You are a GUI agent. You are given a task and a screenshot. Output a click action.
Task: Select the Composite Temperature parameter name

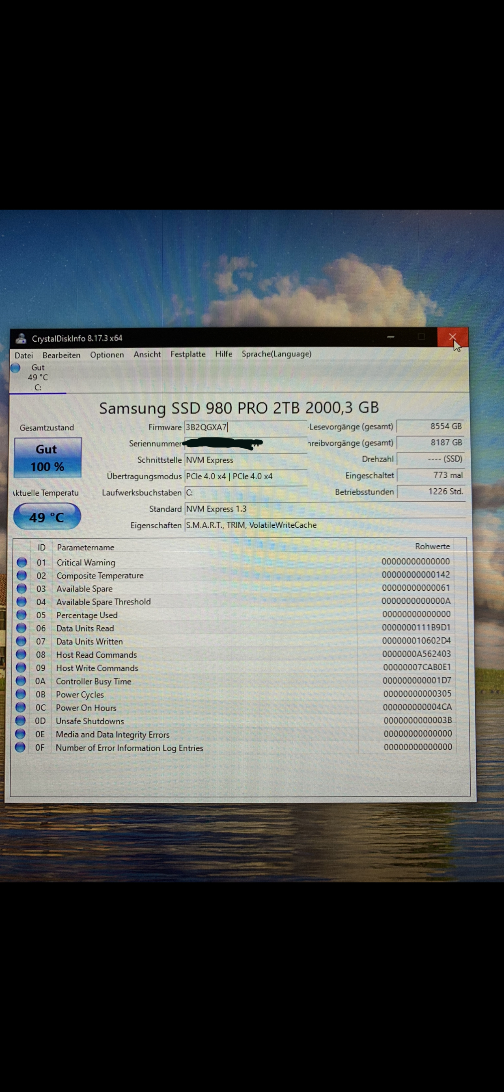100,576
